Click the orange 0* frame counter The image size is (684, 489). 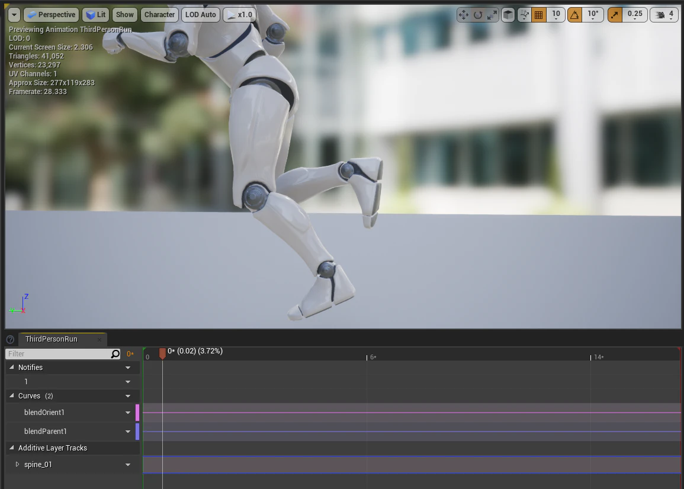[x=130, y=354]
